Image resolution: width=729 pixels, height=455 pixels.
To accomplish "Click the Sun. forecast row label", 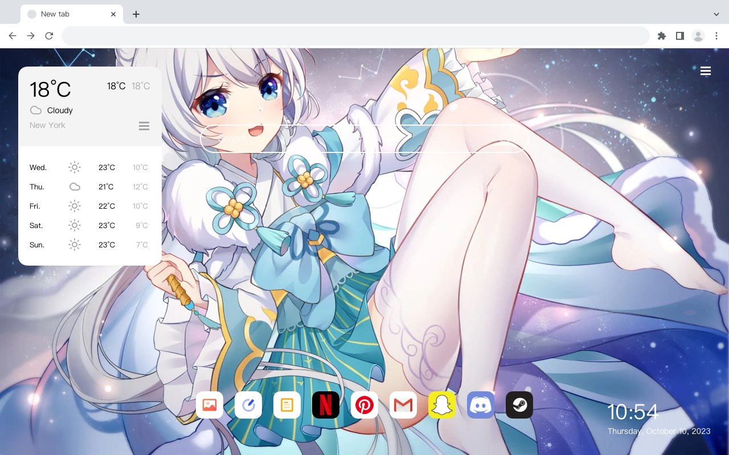I will (x=37, y=245).
